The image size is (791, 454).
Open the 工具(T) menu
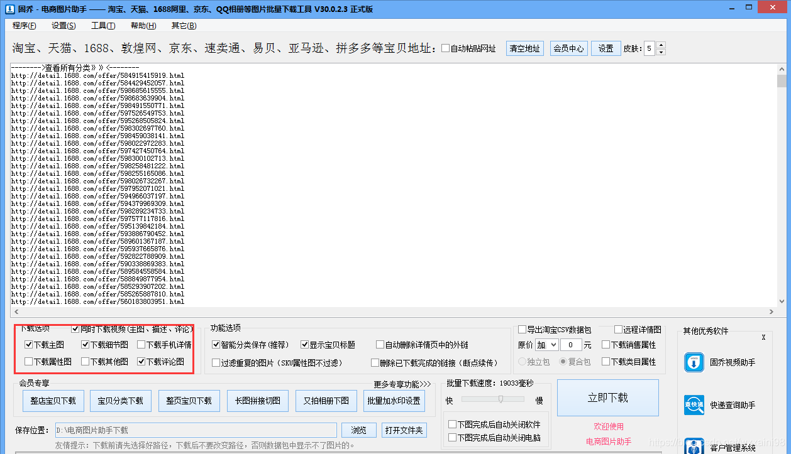coord(103,26)
